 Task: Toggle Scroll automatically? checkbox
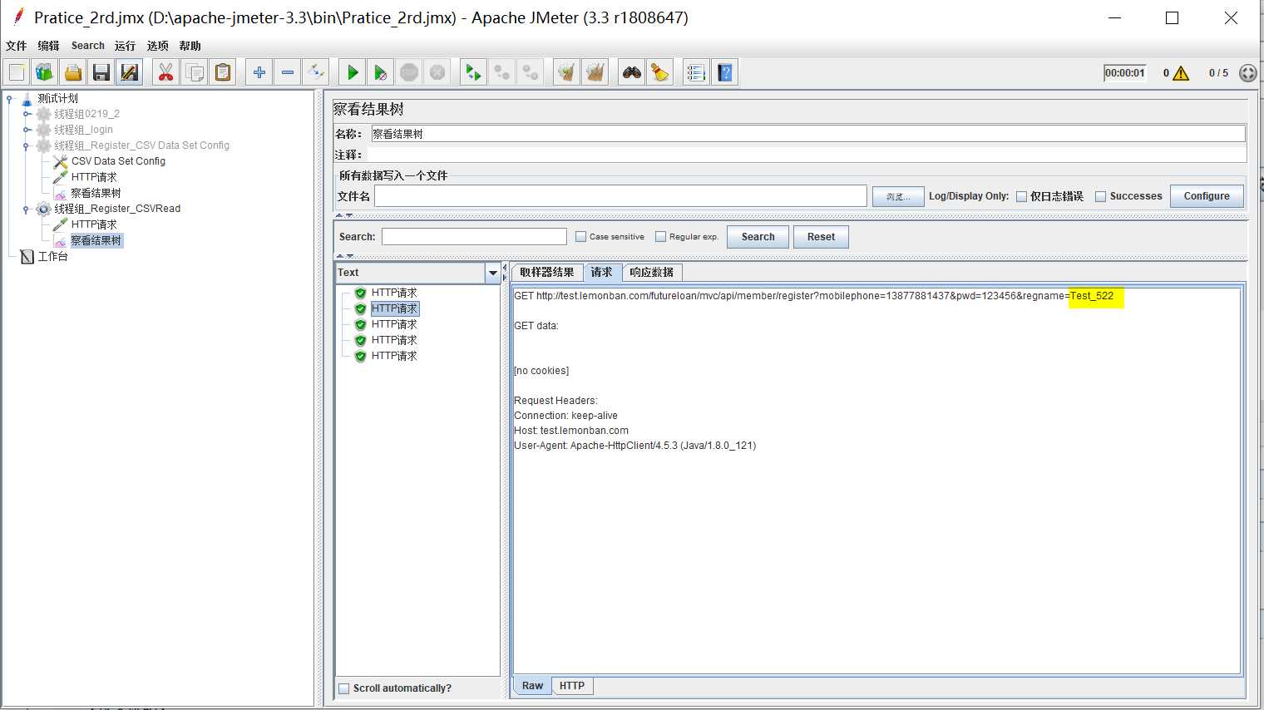[343, 688]
